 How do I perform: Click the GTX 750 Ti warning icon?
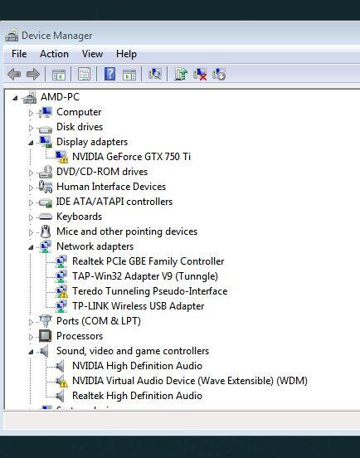(x=61, y=157)
